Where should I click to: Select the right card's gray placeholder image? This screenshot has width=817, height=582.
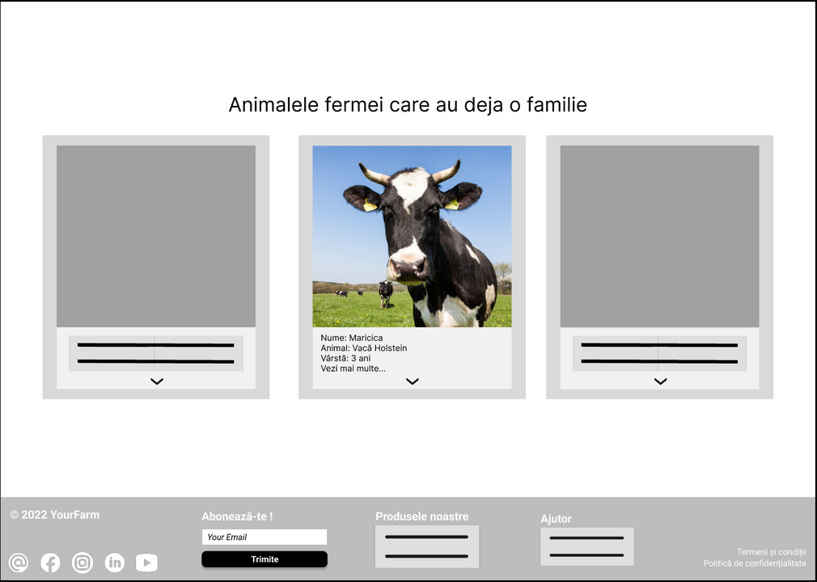click(x=659, y=236)
